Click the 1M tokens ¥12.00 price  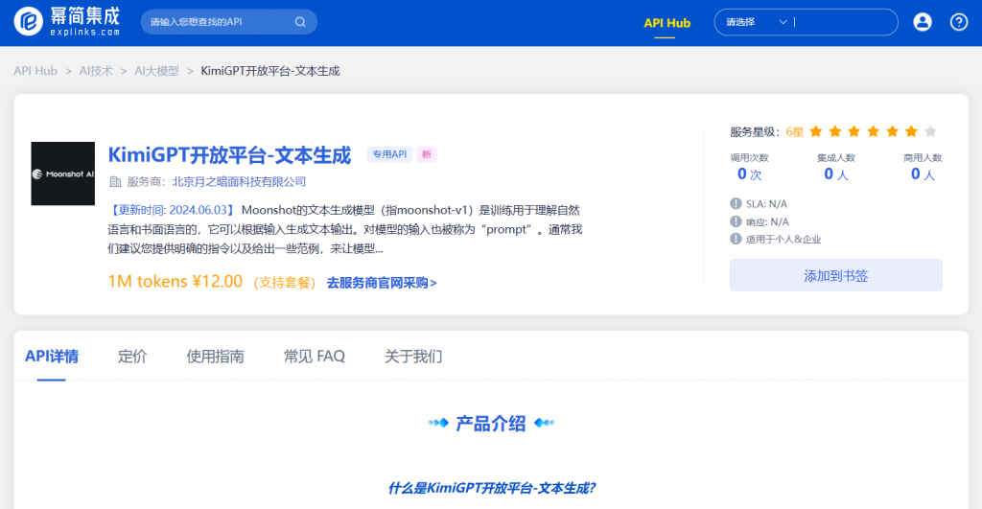click(175, 281)
